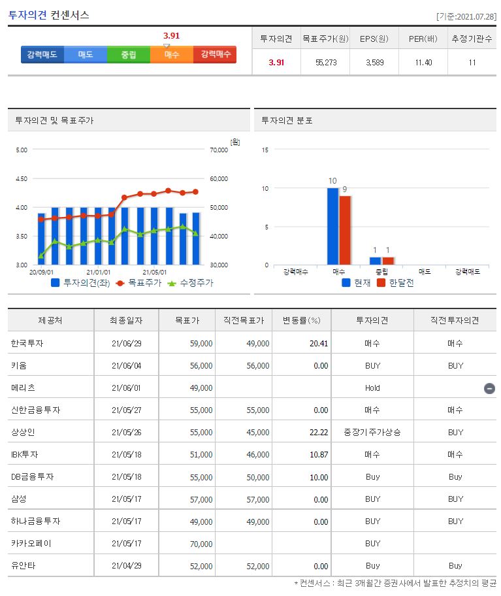Click the 투자의견 column header in provider table
Image resolution: width=501 pixels, height=596 pixels.
pyautogui.click(x=372, y=320)
